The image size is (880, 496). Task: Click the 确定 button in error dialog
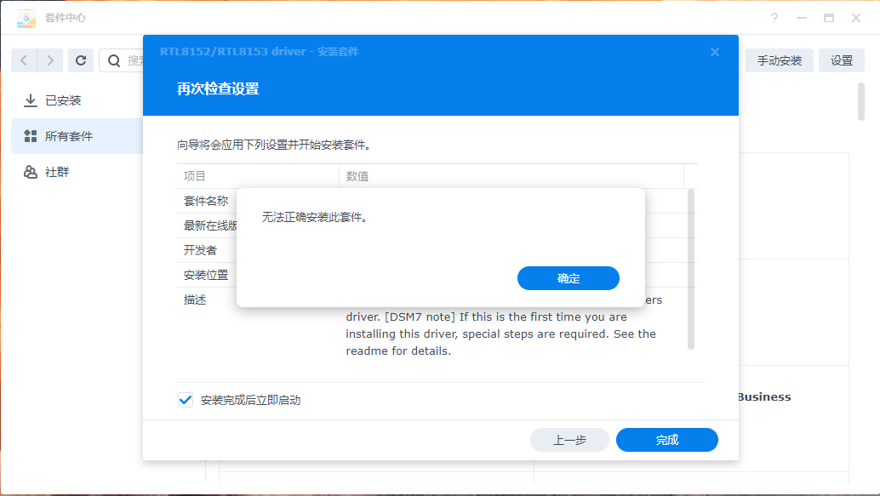click(568, 278)
